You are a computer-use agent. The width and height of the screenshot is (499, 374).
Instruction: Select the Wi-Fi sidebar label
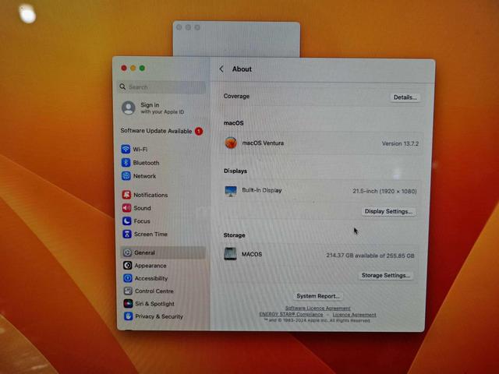(x=140, y=150)
